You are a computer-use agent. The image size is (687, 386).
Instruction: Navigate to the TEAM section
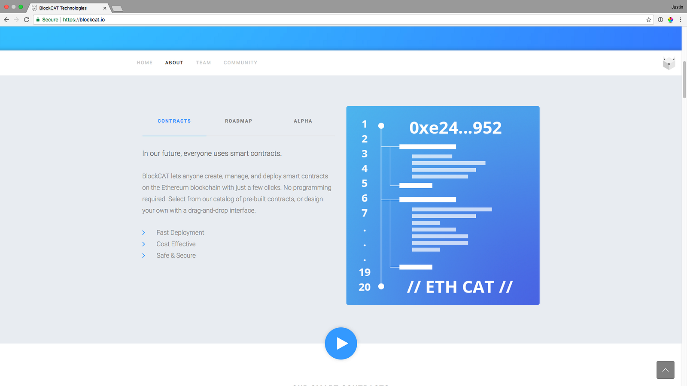(x=204, y=63)
